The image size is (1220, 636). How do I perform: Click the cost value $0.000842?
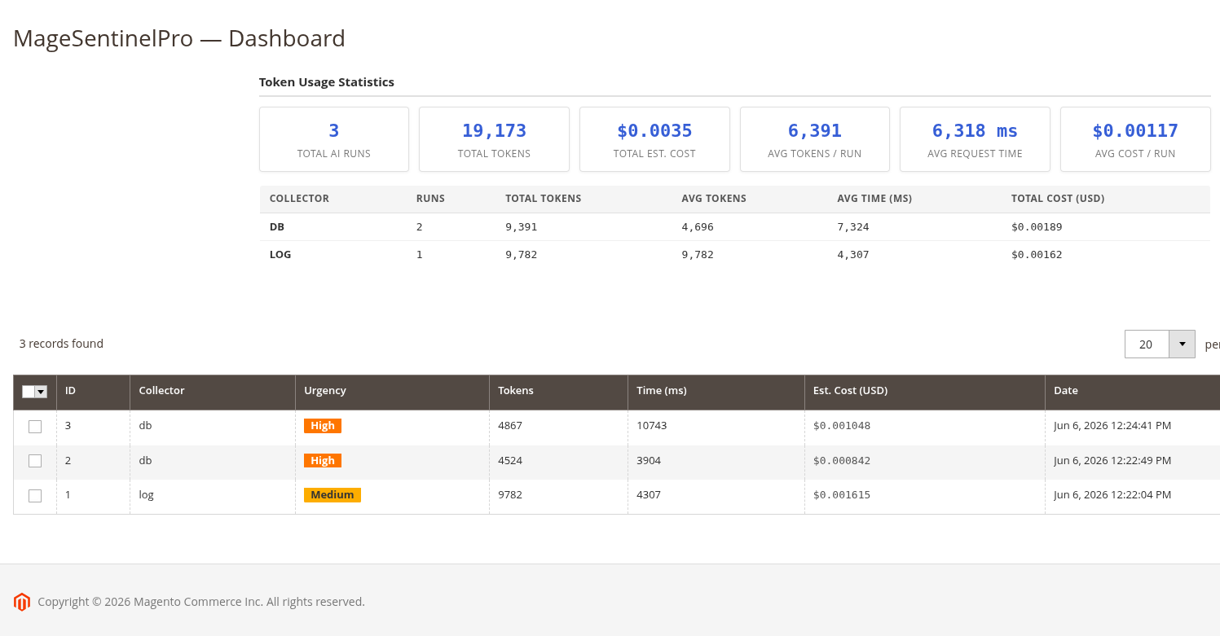[x=842, y=461]
